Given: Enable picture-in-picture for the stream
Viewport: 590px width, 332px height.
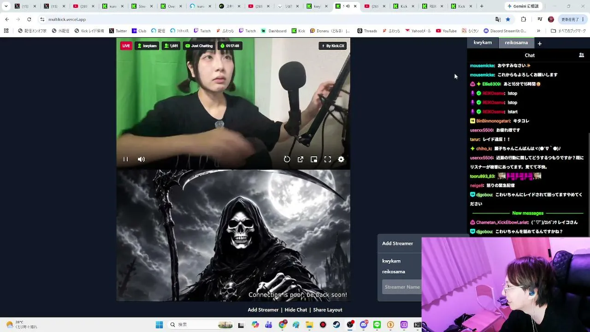Looking at the screenshot, I should click(x=314, y=159).
